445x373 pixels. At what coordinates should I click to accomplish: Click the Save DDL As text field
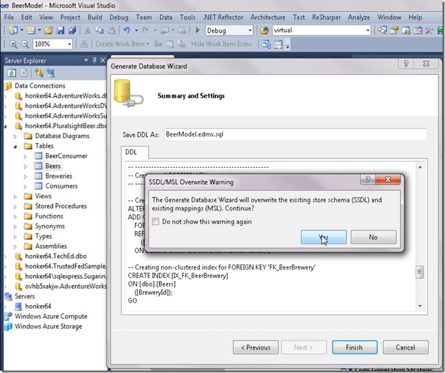tap(295, 134)
